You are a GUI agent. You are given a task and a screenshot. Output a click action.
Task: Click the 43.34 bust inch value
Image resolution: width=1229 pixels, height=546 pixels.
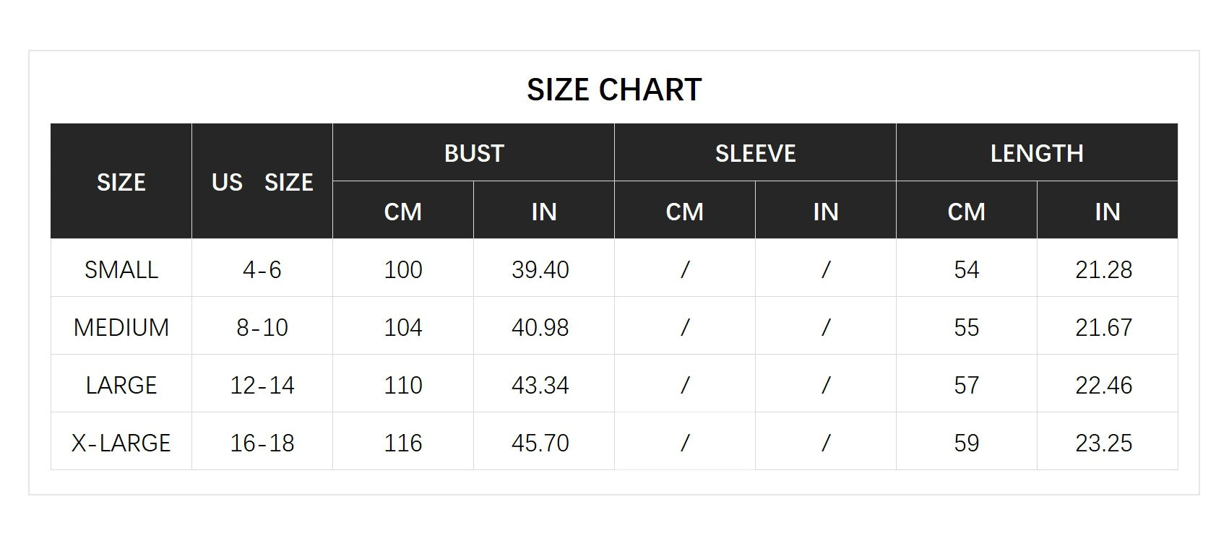[x=540, y=385]
